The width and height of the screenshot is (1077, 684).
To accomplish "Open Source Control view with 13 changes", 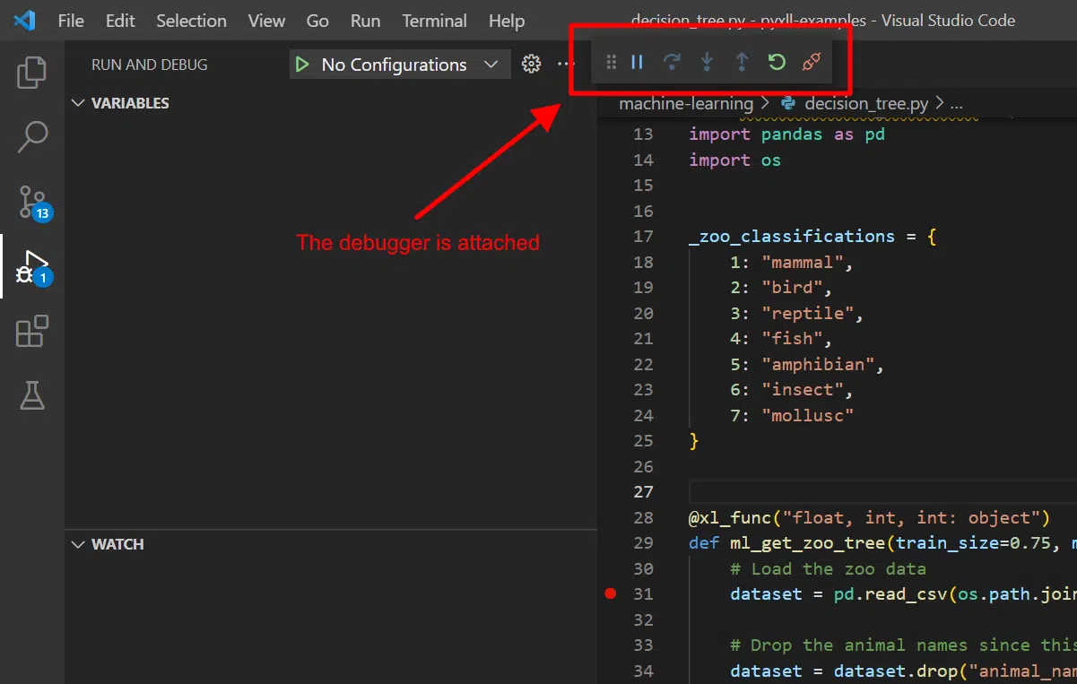I will [x=34, y=203].
